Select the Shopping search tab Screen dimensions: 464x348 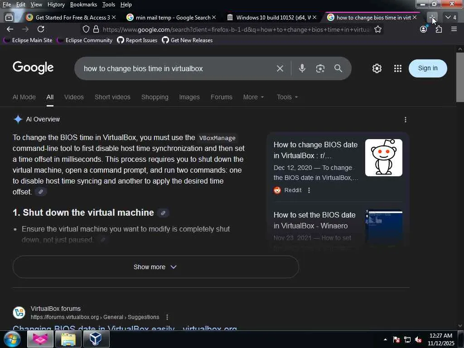(155, 97)
